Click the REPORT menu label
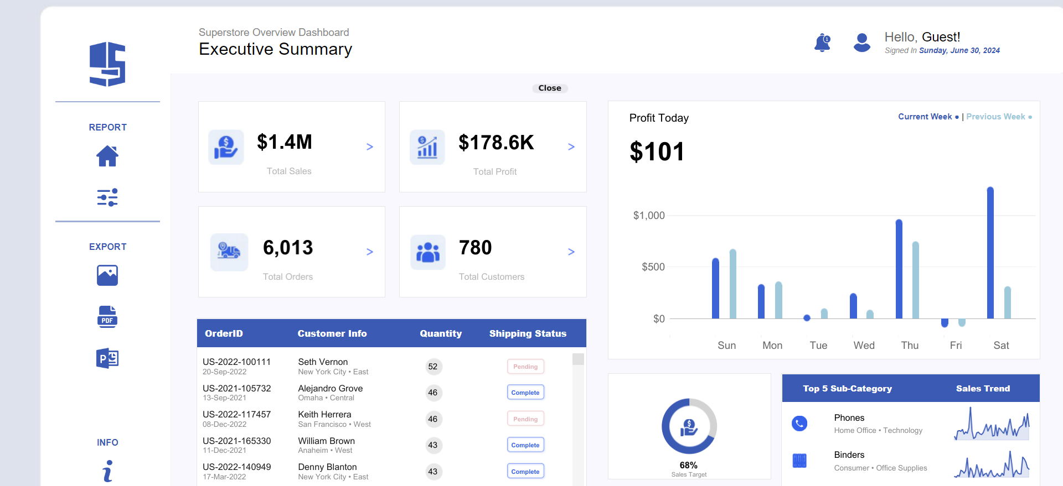1063x486 pixels. click(108, 127)
